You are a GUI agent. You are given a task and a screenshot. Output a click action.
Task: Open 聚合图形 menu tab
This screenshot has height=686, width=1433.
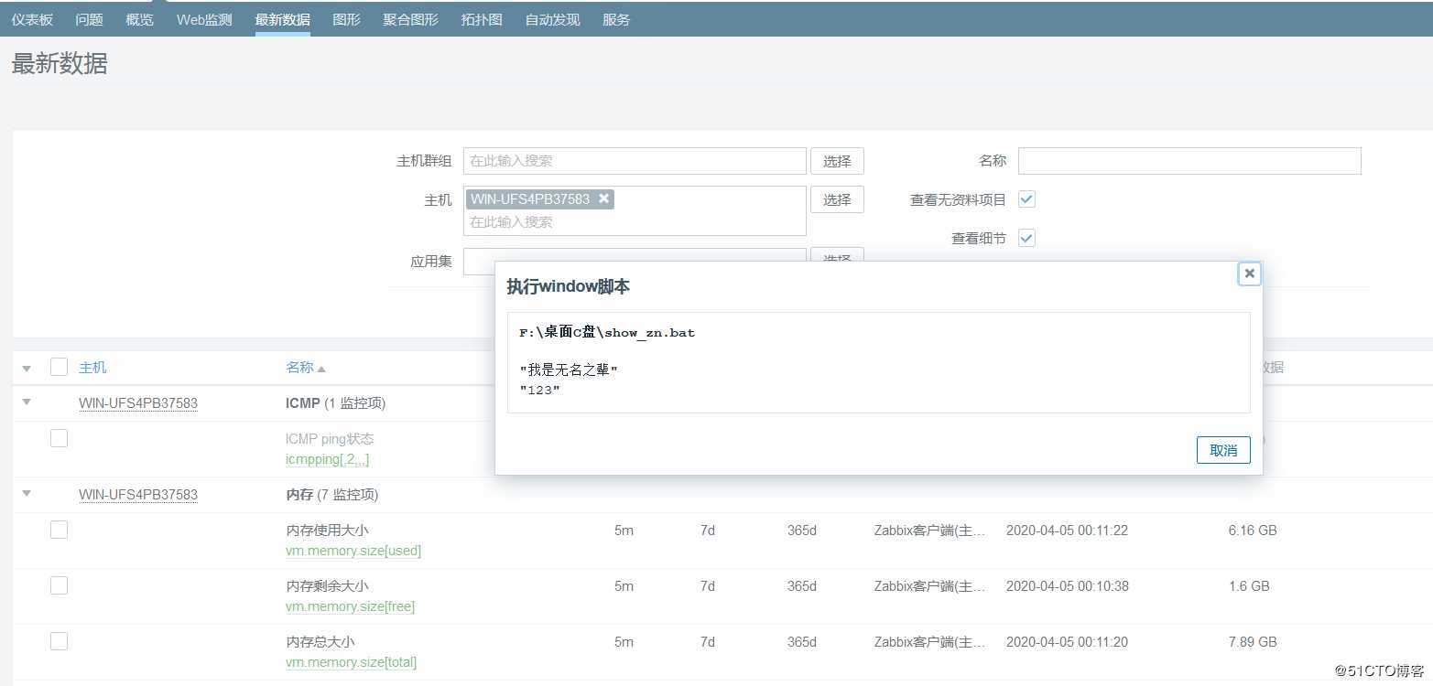point(410,19)
